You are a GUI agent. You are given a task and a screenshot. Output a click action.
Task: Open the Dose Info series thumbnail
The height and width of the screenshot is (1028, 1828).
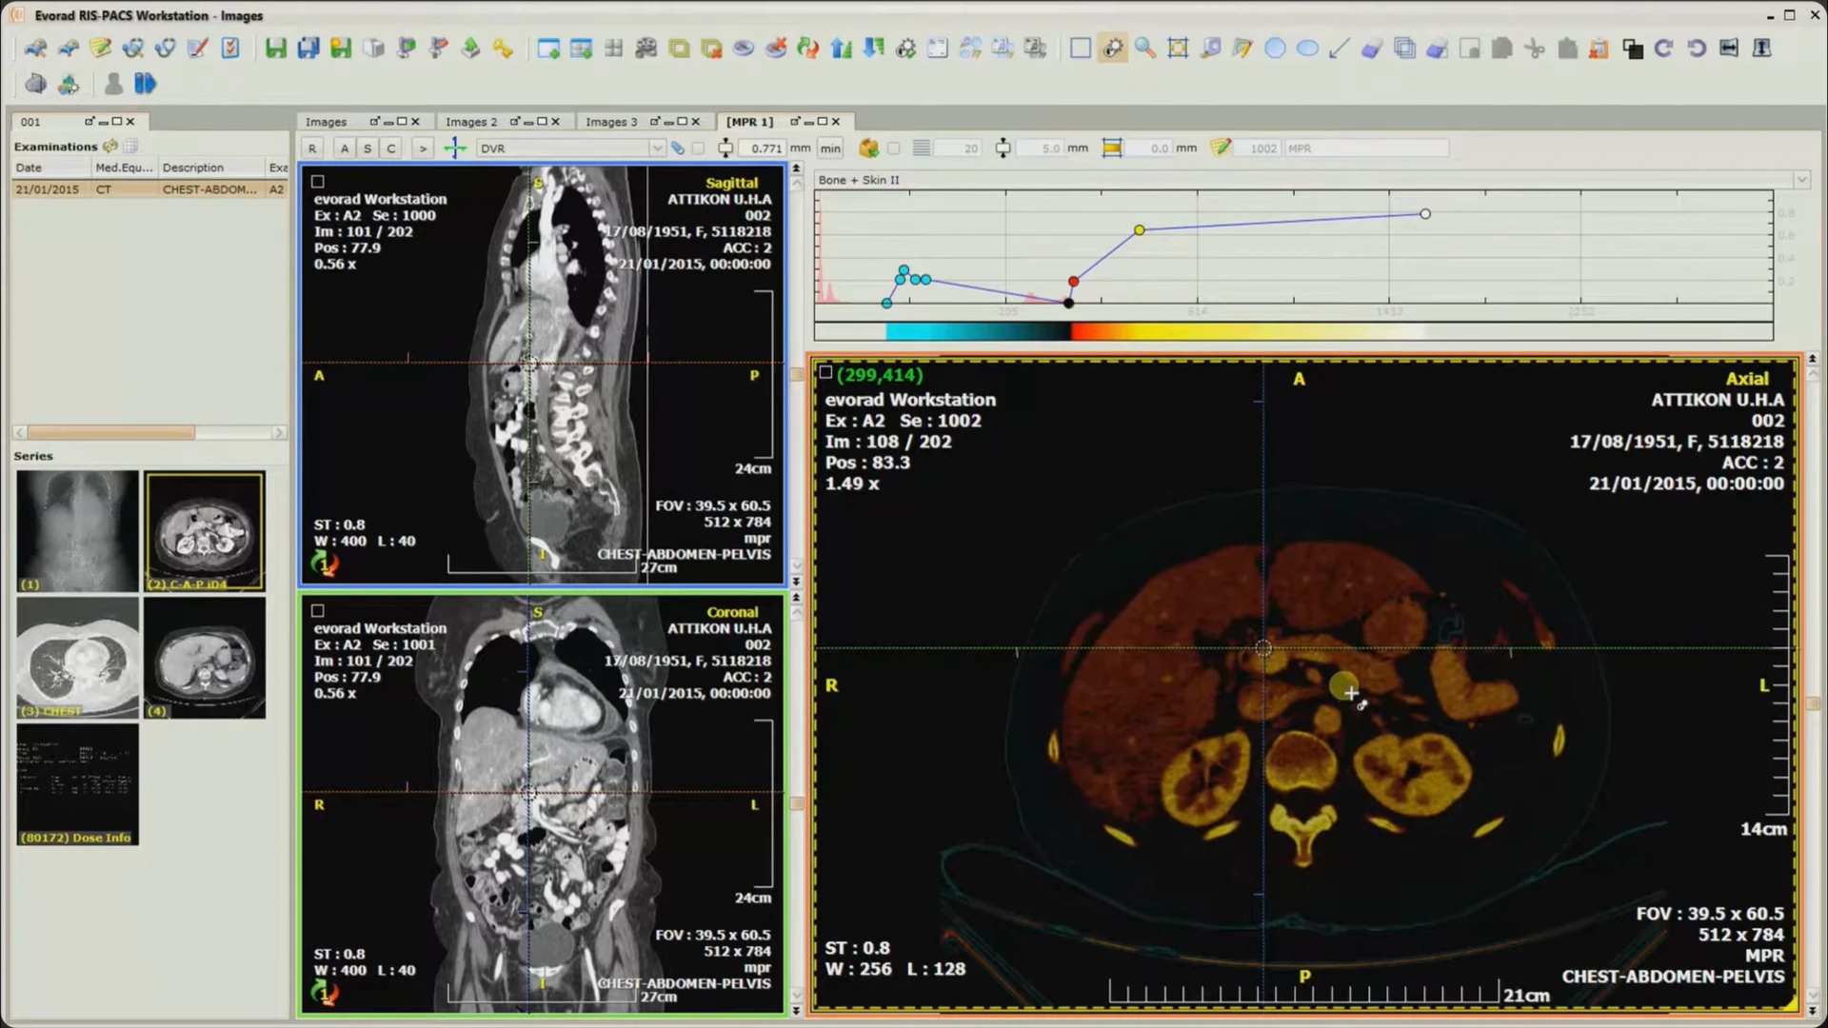point(77,784)
